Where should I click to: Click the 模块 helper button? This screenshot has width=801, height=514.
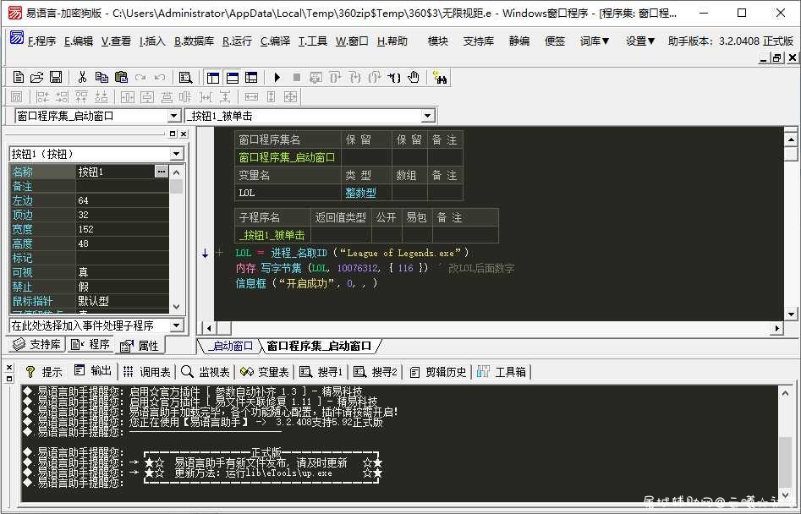[438, 41]
